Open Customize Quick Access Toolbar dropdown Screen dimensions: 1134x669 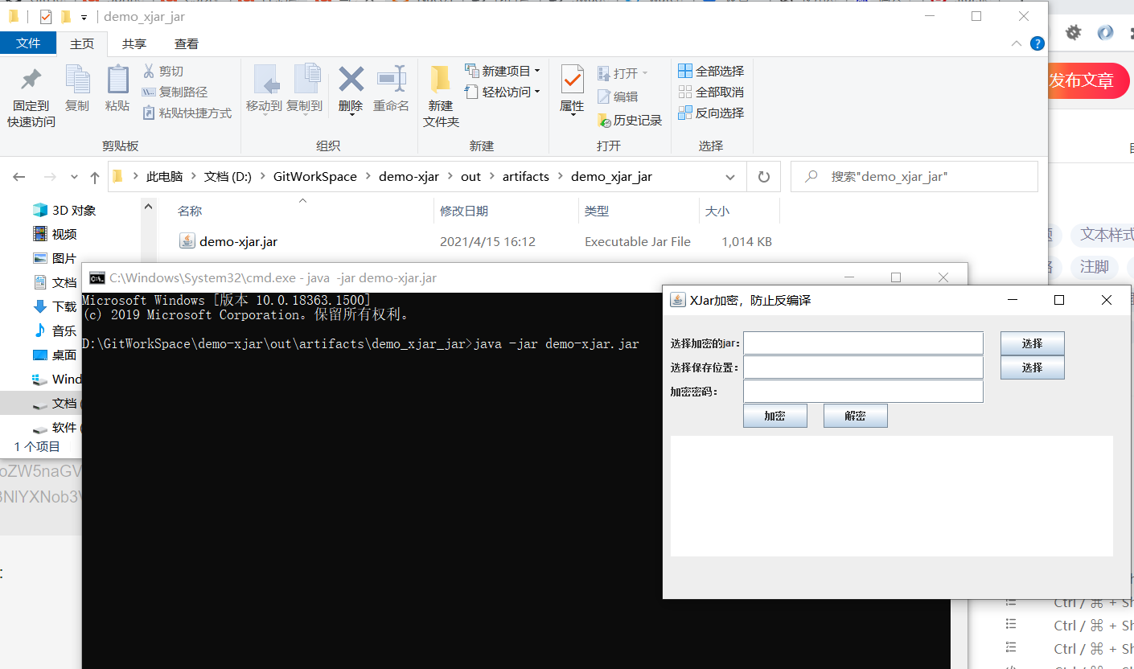(84, 17)
